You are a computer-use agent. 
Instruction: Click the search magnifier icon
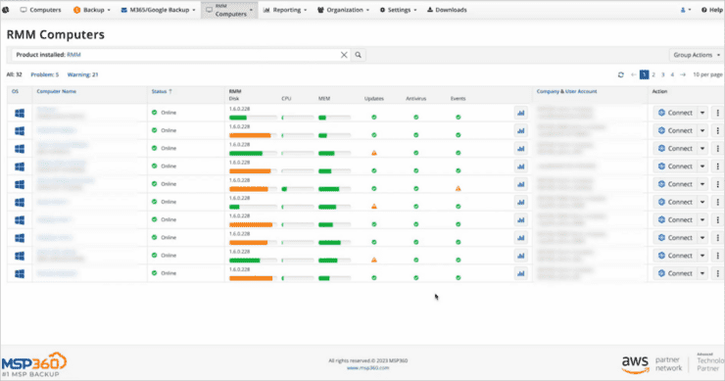(x=358, y=55)
